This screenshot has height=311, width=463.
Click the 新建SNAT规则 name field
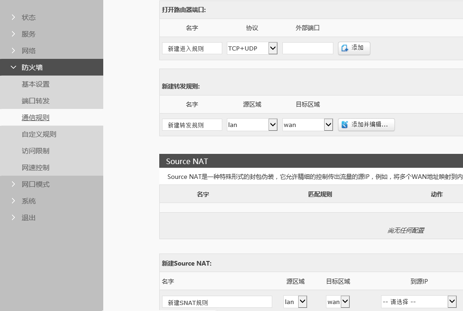(217, 302)
